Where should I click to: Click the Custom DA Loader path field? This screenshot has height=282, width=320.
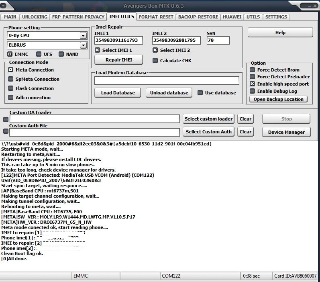tap(94, 119)
